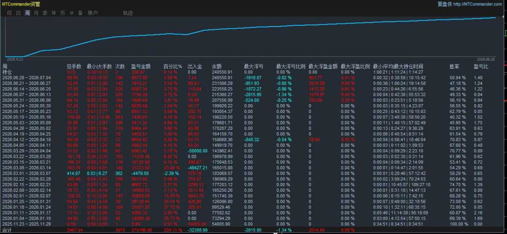
Task: Open the http://MTCommander.com link
Action: [x=477, y=4]
